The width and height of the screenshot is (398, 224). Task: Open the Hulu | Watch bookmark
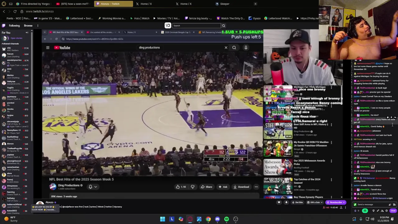point(140,18)
